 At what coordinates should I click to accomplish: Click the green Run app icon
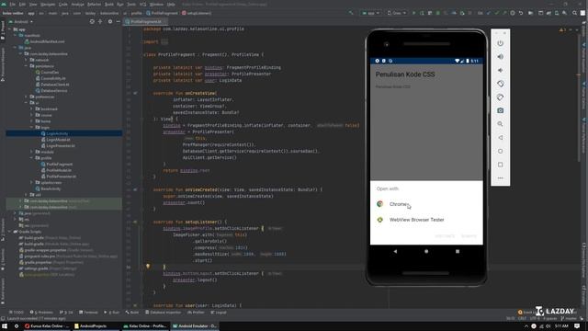point(414,13)
